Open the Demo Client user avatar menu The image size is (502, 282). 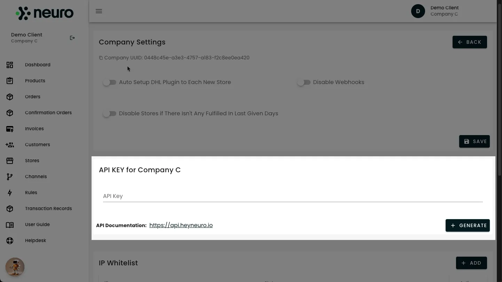click(418, 11)
